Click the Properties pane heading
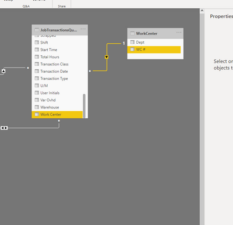 click(x=221, y=16)
